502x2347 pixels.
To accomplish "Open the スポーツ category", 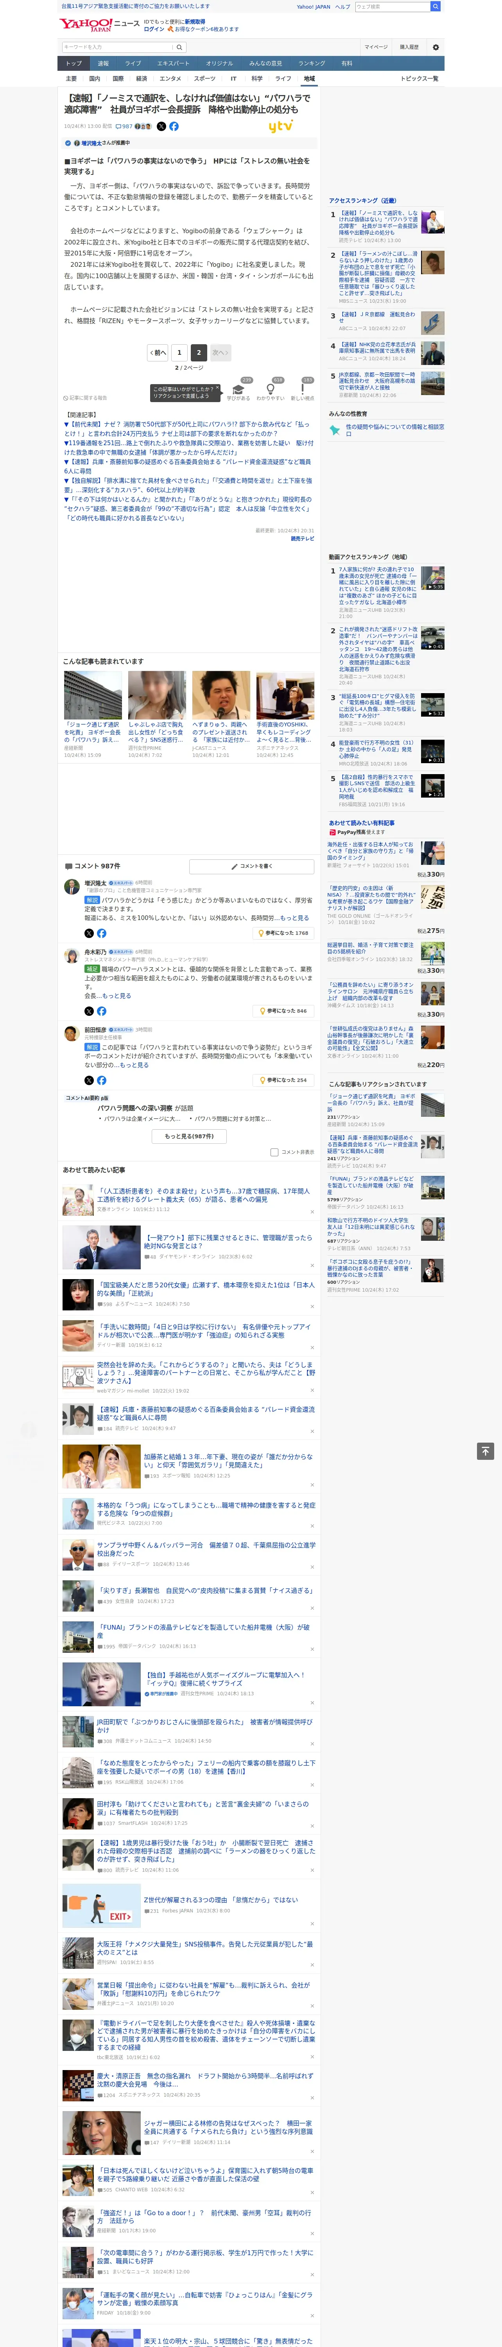I will [x=205, y=79].
